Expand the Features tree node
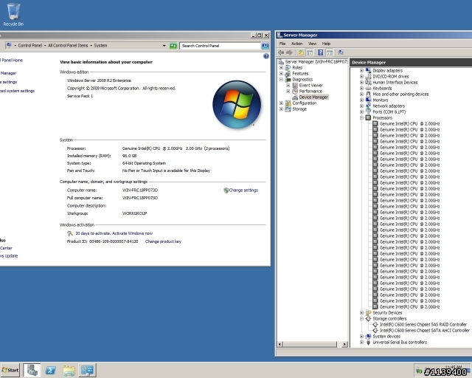The width and height of the screenshot is (472, 378). 281,74
